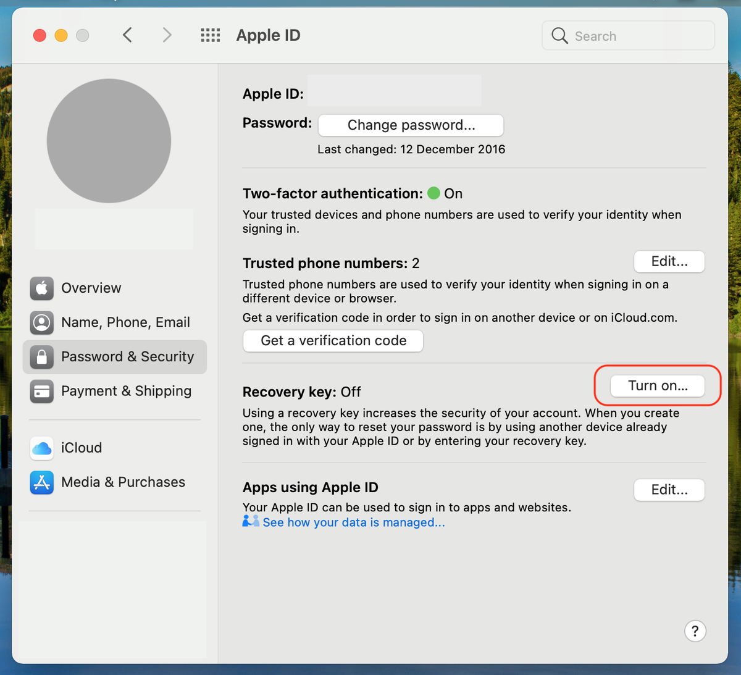Open the Show All Preferences grid icon

pyautogui.click(x=210, y=35)
